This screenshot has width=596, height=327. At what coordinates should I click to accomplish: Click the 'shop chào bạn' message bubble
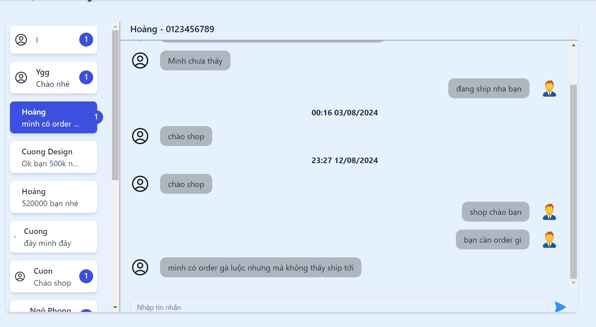pyautogui.click(x=496, y=212)
